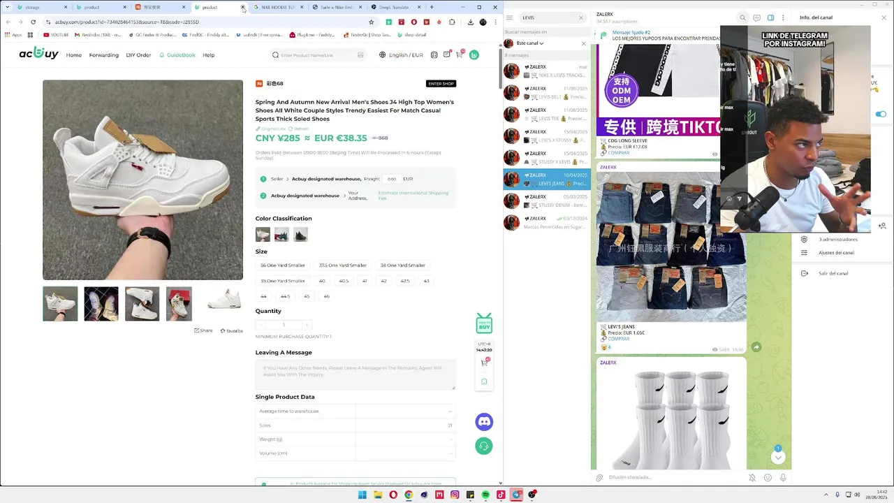Open the Chrome extensions puzzle icon

pos(452,22)
